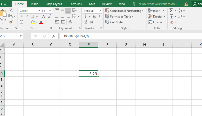Open Cell Styles gallery

click(116, 22)
